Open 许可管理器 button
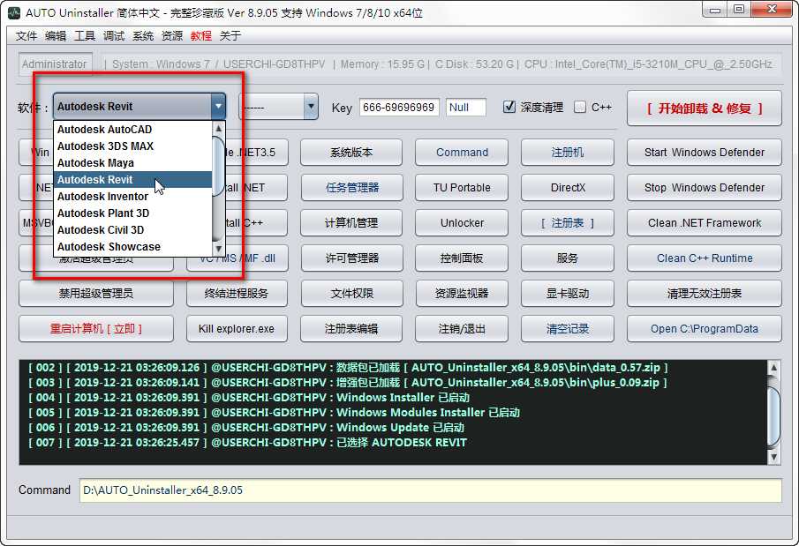This screenshot has height=546, width=799. pos(351,258)
